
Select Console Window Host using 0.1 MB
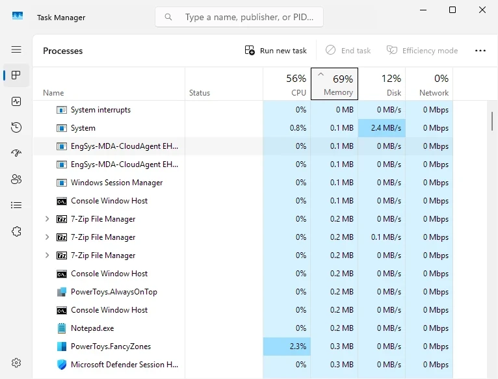[x=243, y=201]
